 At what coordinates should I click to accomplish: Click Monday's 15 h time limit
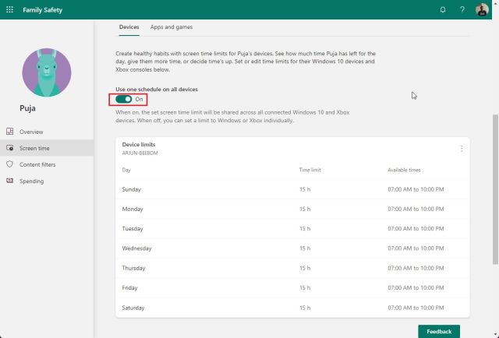pos(305,209)
